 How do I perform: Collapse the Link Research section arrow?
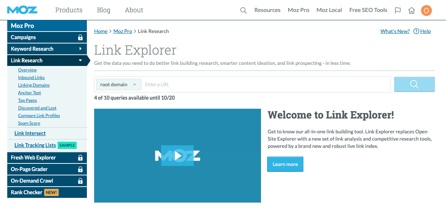[80, 61]
